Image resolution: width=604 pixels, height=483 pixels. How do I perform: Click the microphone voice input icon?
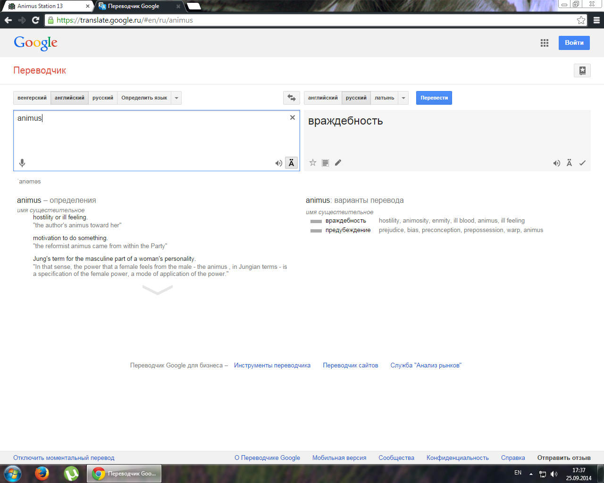point(22,163)
